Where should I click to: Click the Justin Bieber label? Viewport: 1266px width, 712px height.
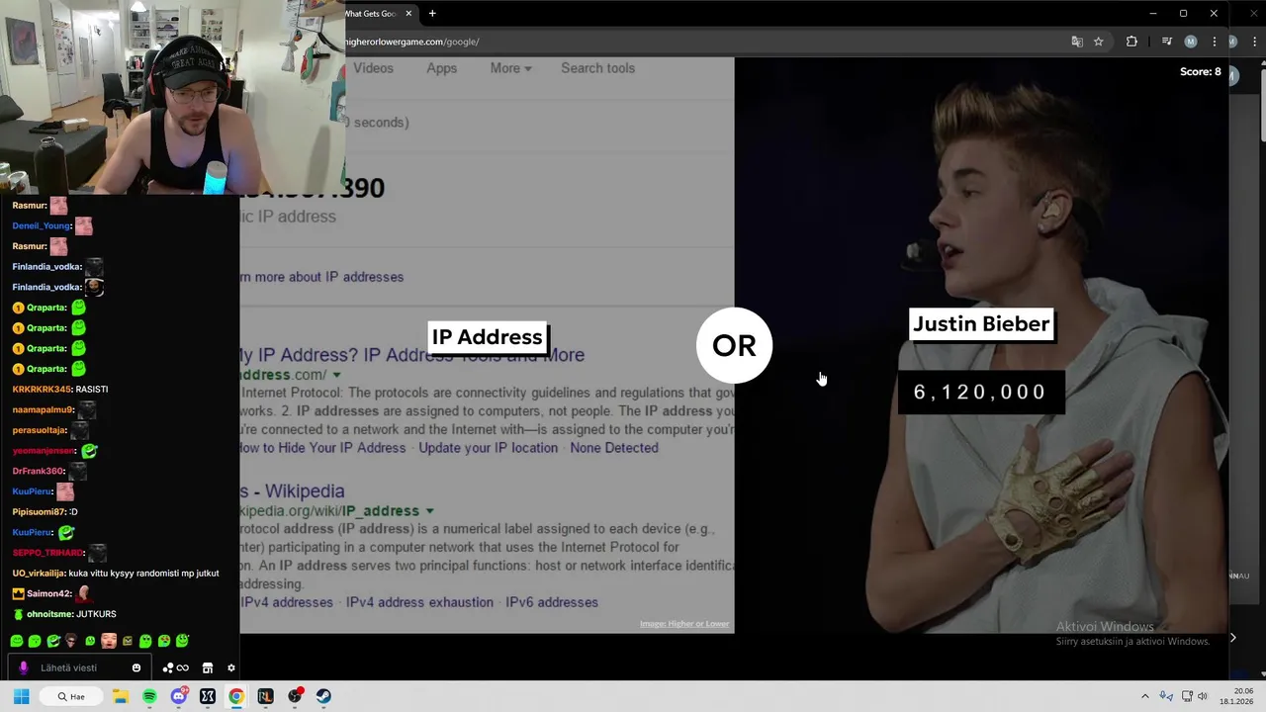981,324
